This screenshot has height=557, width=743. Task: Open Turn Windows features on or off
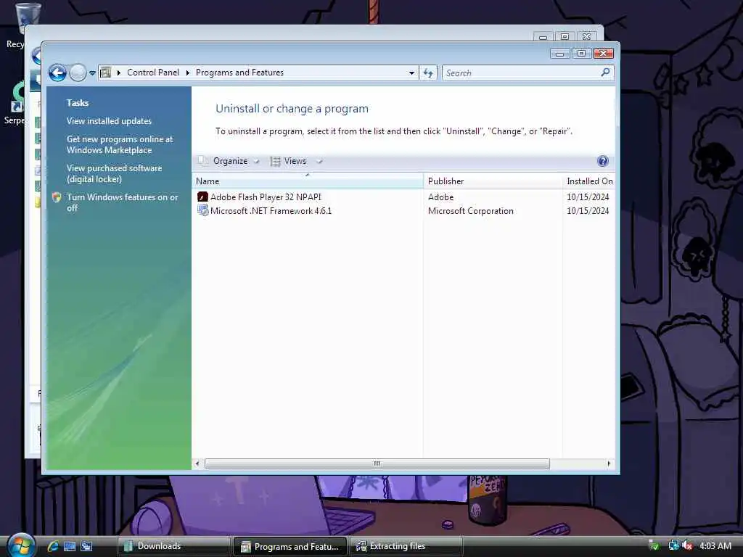(x=122, y=202)
